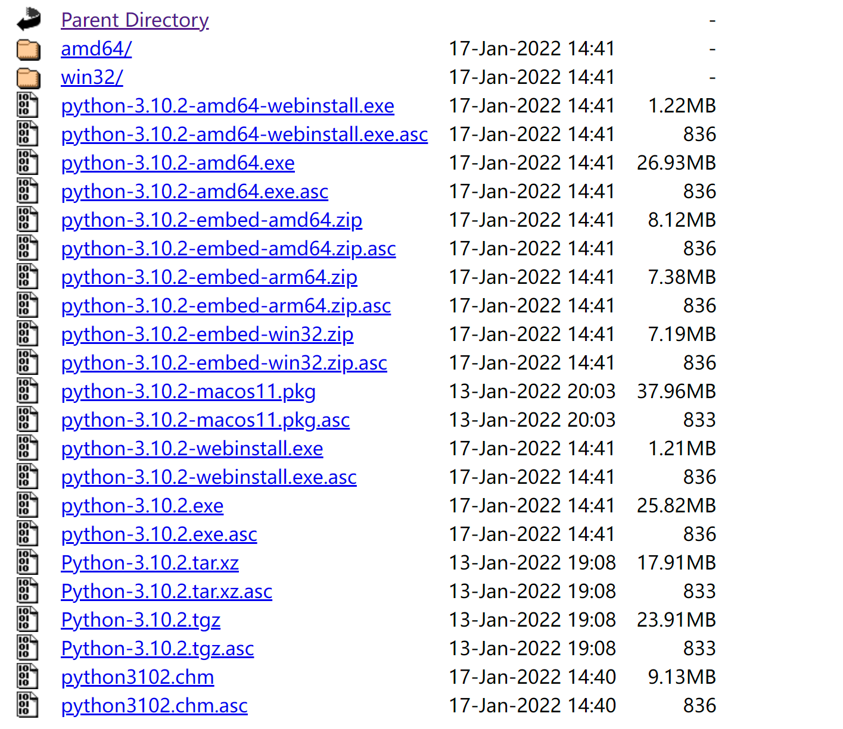
Task: Click the python-3.10.2-macos11.pkg.asc signature link
Action: tap(205, 420)
